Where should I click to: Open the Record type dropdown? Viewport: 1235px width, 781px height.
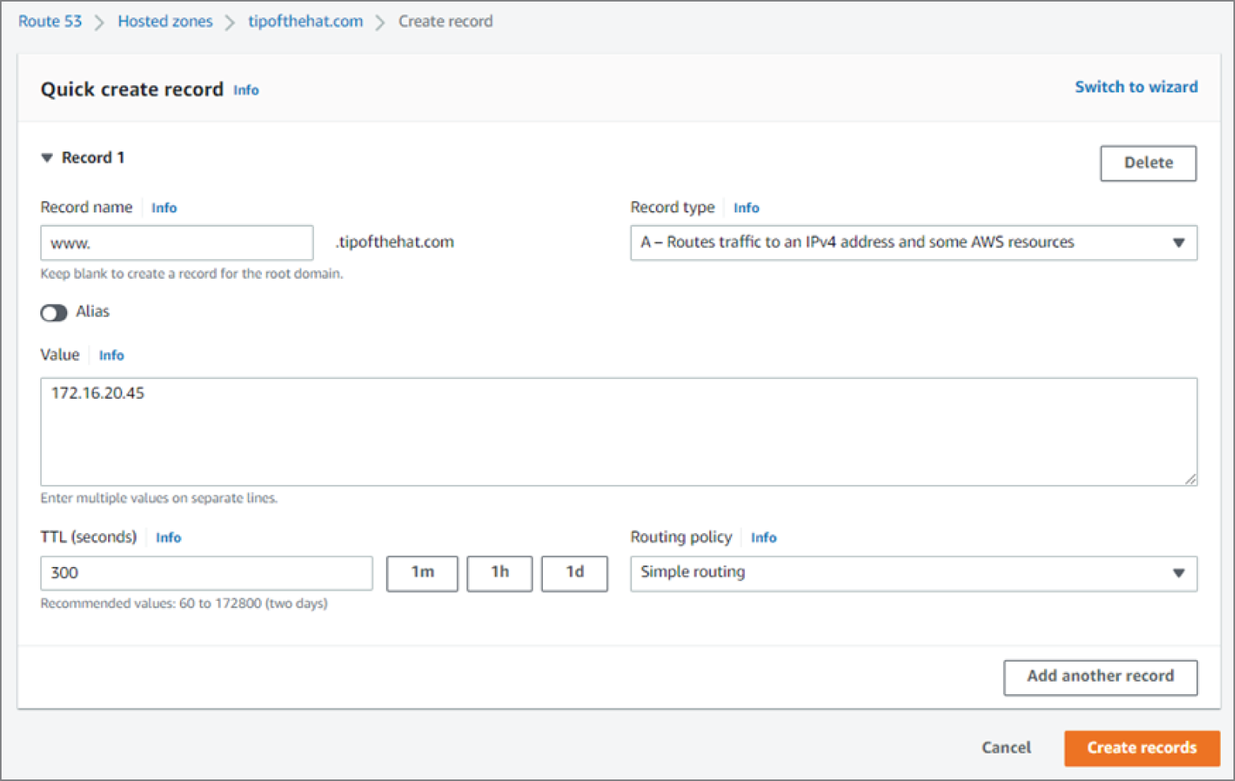(x=914, y=243)
